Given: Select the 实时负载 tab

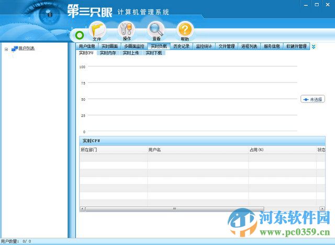Looking at the screenshot, I should tap(159, 46).
